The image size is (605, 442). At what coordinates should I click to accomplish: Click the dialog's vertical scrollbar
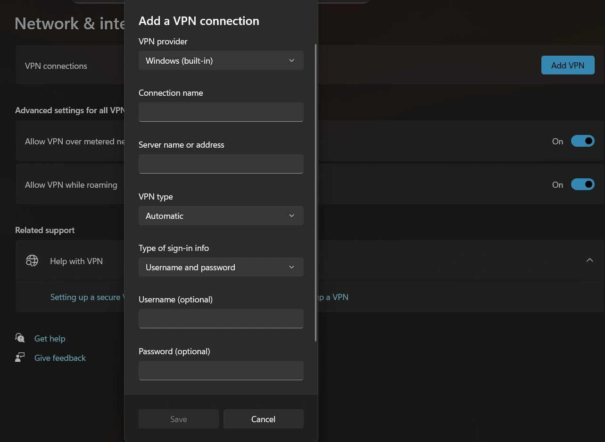point(315,189)
